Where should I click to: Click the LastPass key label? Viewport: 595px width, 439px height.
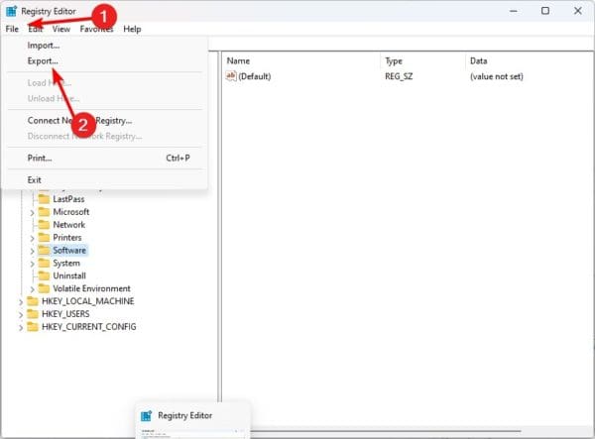[68, 199]
